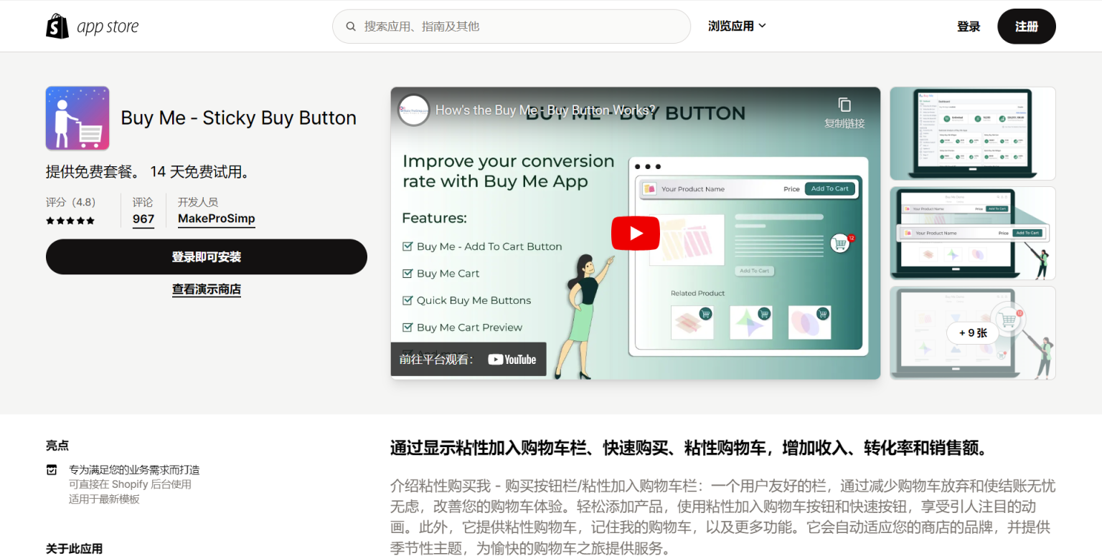Expand the +9 张 media gallery overlay
Screen dimensions: 1102x556
click(x=972, y=332)
